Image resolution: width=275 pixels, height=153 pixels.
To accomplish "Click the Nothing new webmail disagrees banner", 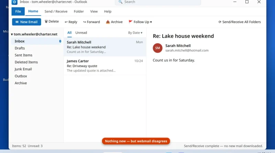I will [136, 141].
